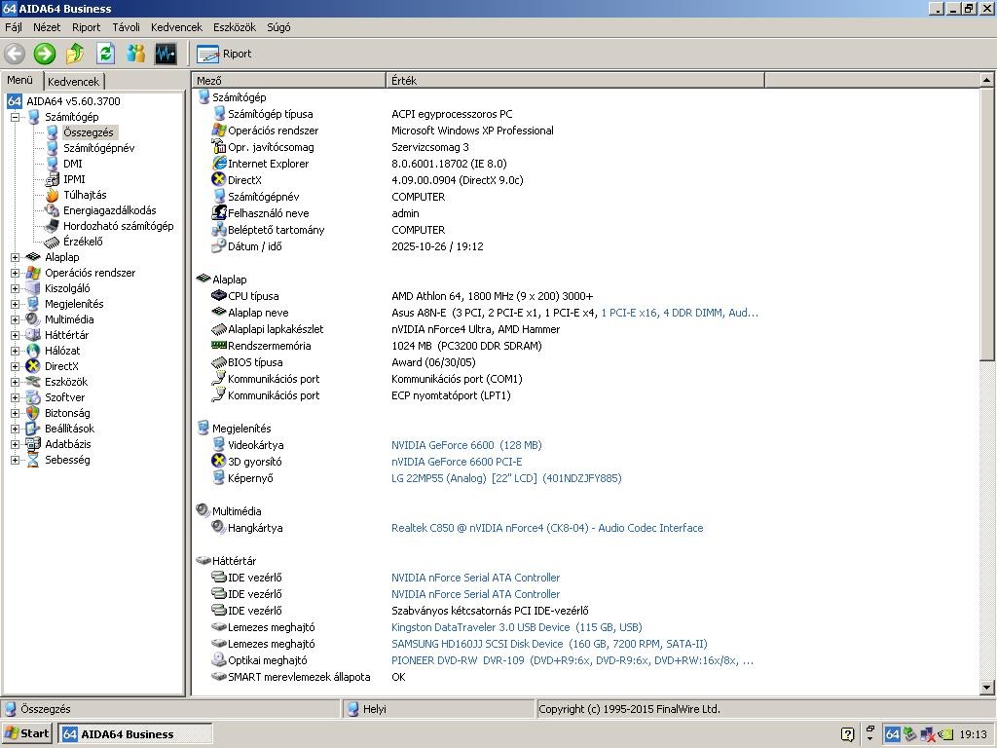
Task: Click the BIOS típusa chip icon
Action: [x=219, y=362]
